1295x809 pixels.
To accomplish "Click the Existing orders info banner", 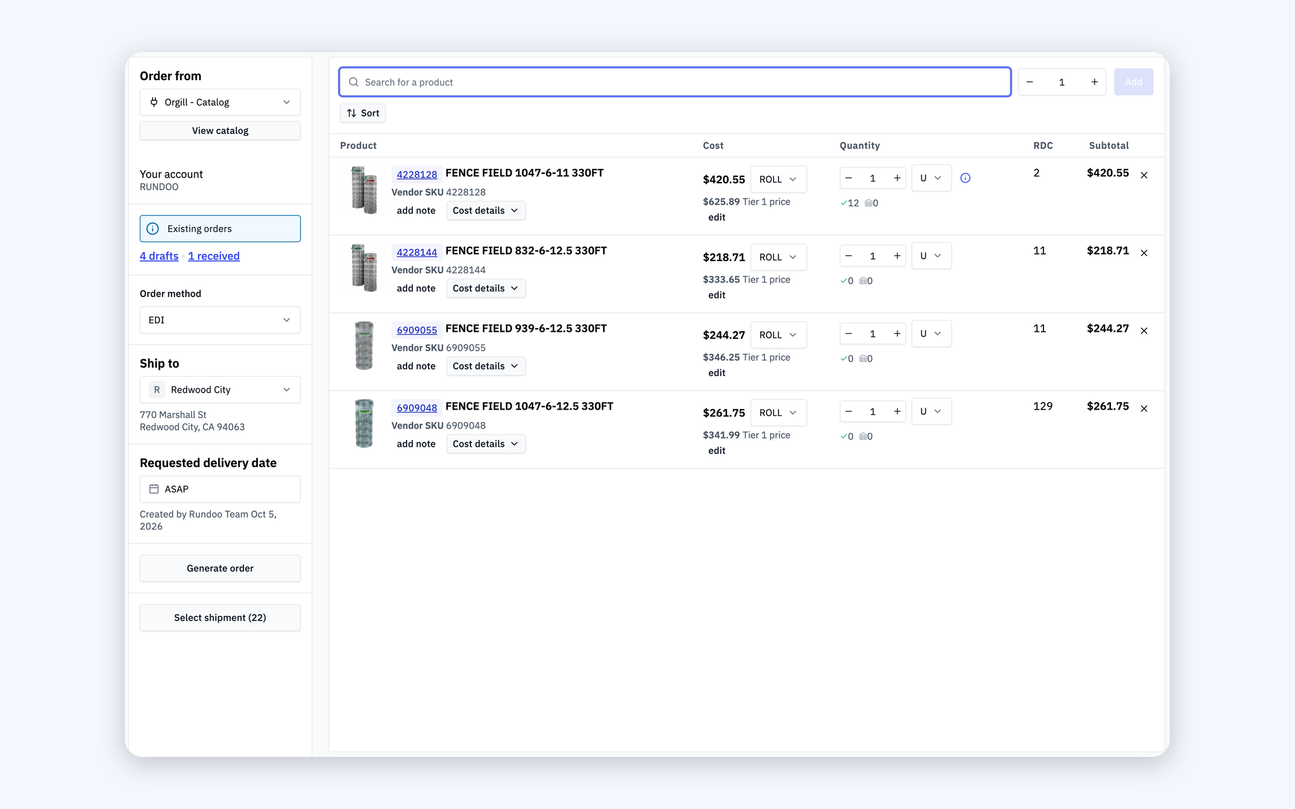I will tap(220, 229).
